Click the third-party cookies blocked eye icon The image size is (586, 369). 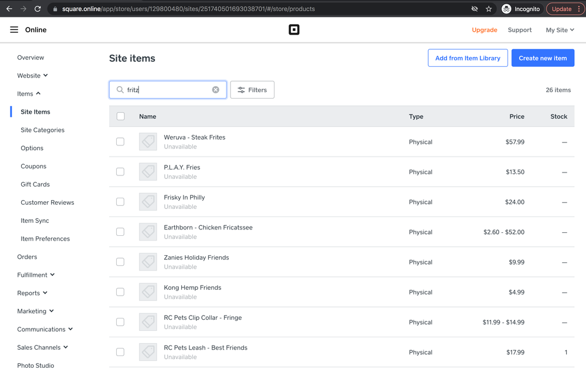coord(475,9)
